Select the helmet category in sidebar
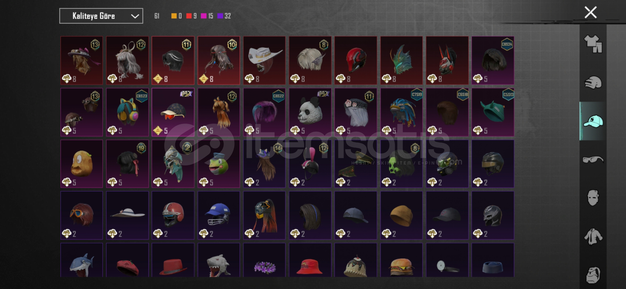 pyautogui.click(x=593, y=82)
